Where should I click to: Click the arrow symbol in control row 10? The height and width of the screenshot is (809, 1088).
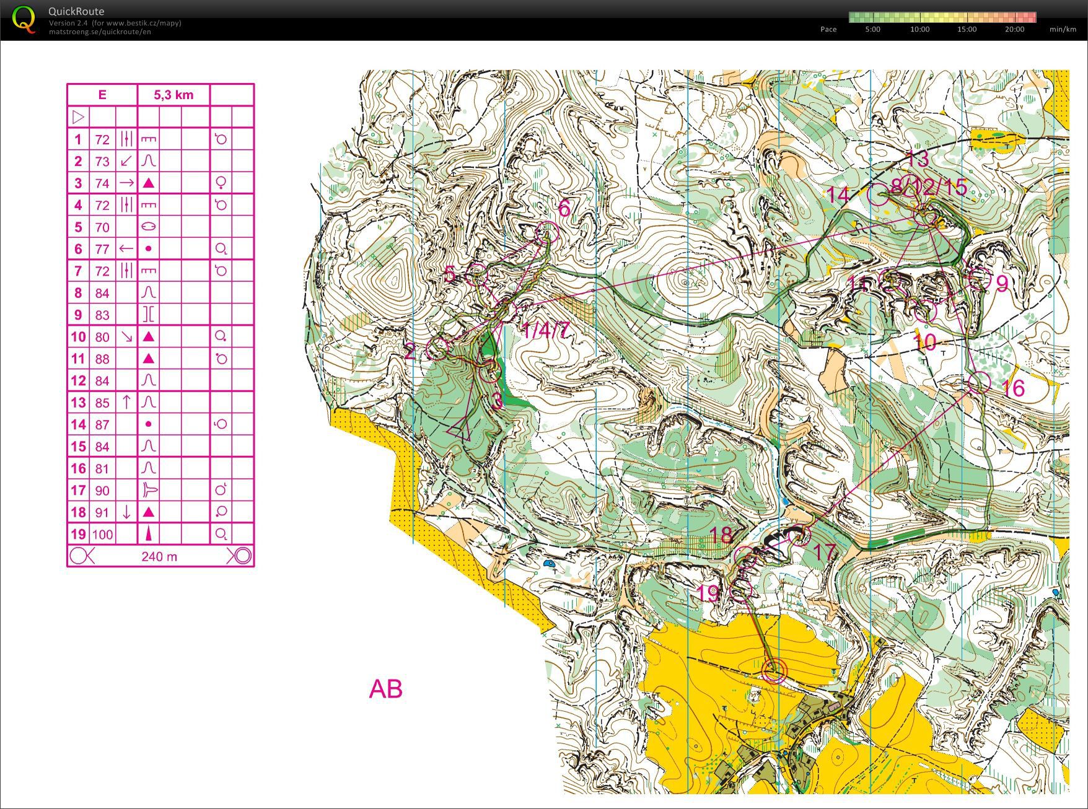click(x=126, y=336)
